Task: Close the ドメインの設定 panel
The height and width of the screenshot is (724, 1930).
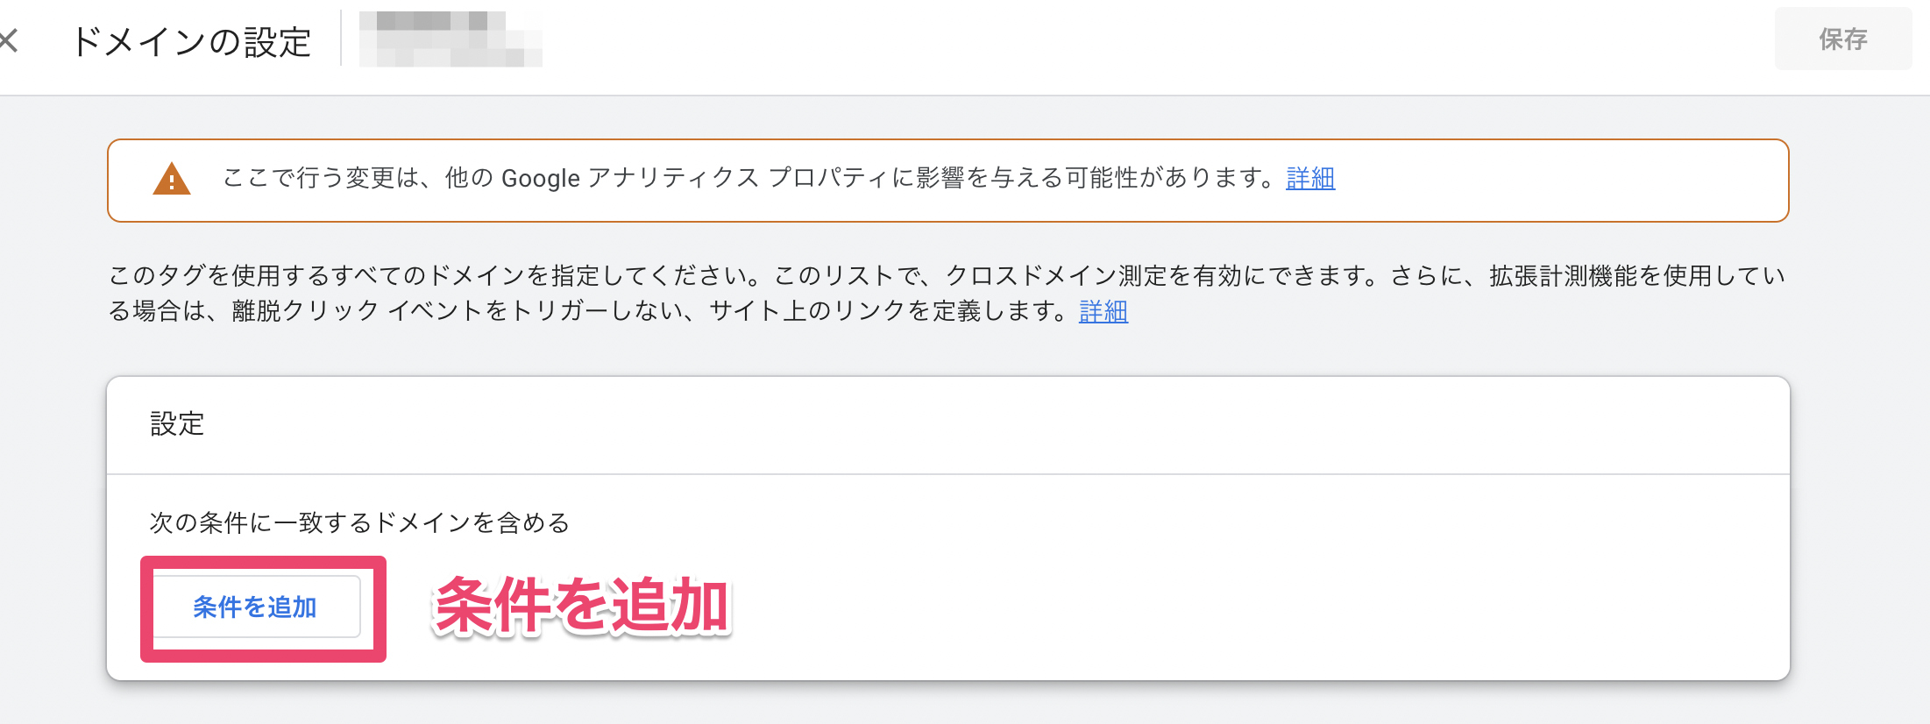Action: [9, 40]
